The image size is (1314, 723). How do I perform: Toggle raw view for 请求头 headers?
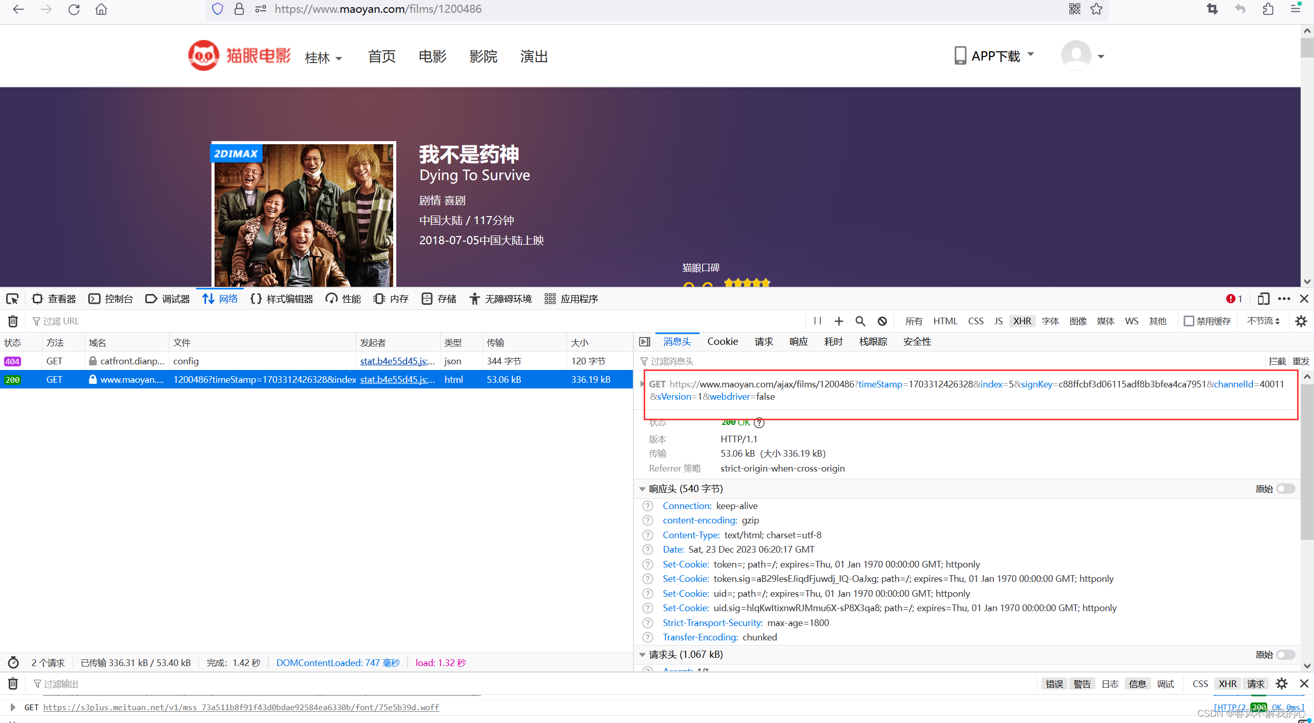[x=1285, y=655]
